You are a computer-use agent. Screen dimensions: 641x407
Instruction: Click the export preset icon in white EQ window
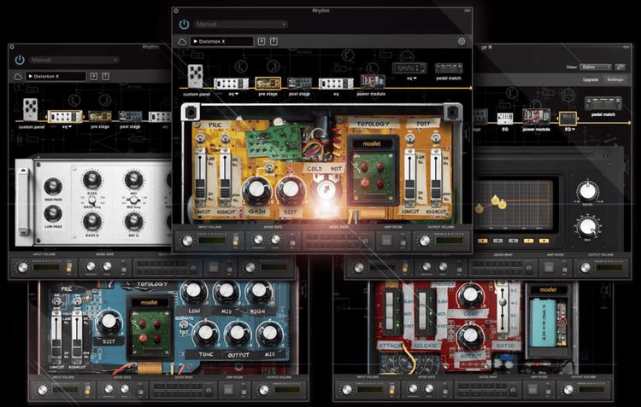(105, 76)
